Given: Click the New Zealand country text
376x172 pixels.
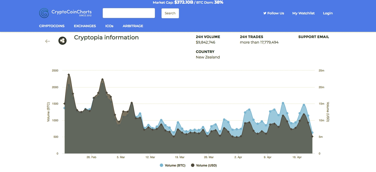Looking at the screenshot, I should (208, 57).
